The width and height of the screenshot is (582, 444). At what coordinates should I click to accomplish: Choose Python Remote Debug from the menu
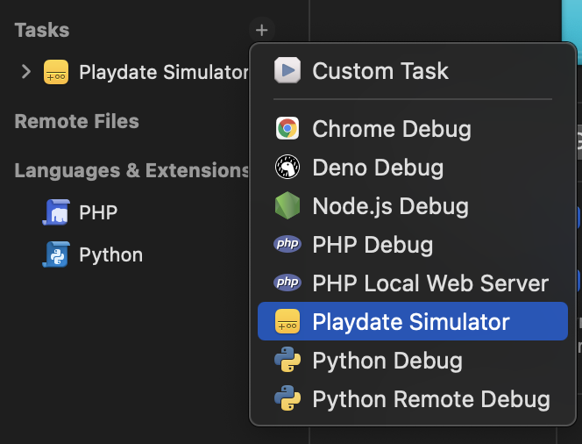pyautogui.click(x=413, y=398)
